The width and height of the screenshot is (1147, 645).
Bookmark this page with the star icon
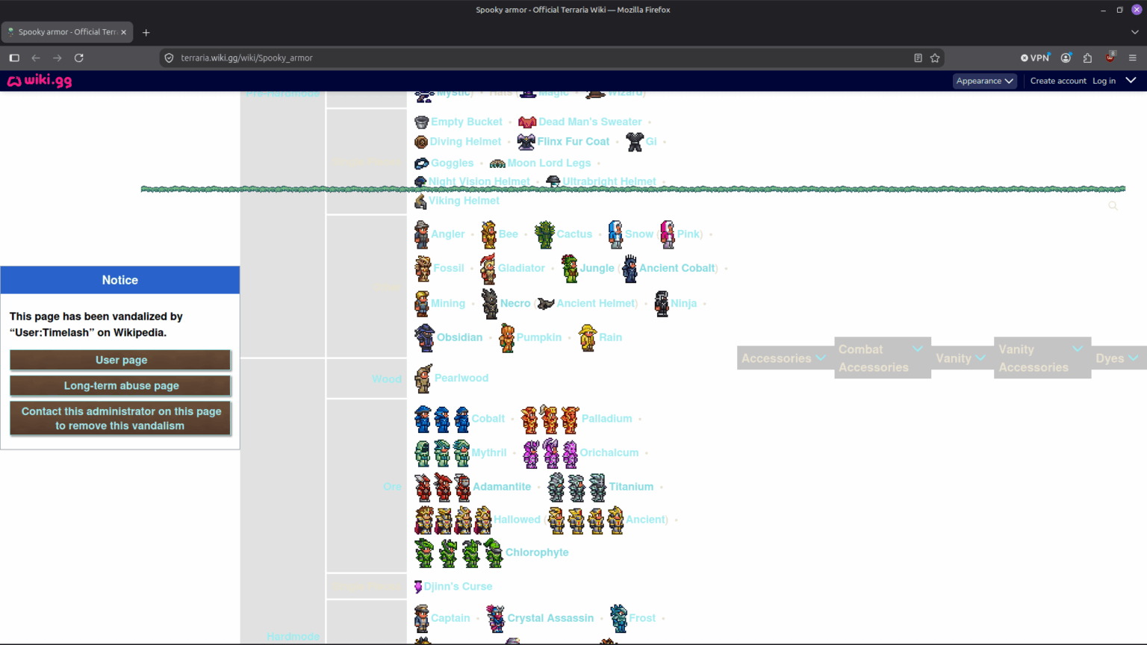click(935, 57)
